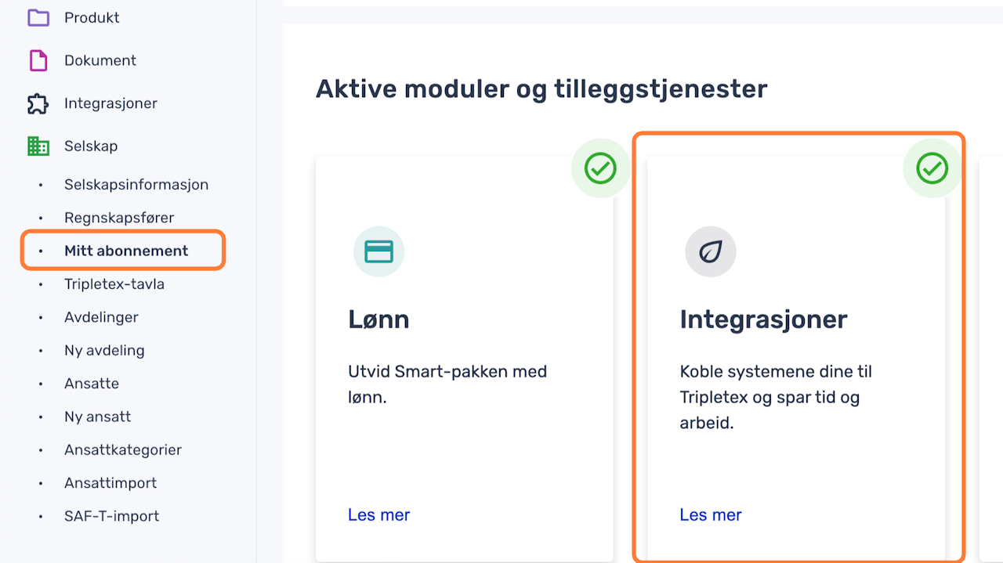Click the Dokument file icon
This screenshot has width=1003, height=563.
38,60
